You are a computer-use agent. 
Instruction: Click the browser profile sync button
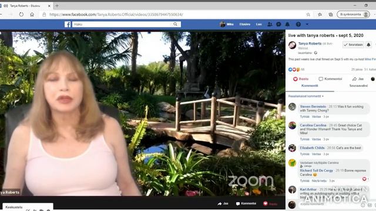(353, 14)
